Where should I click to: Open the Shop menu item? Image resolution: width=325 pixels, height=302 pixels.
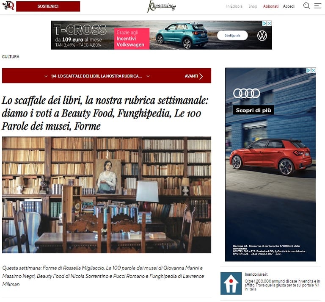[253, 6]
